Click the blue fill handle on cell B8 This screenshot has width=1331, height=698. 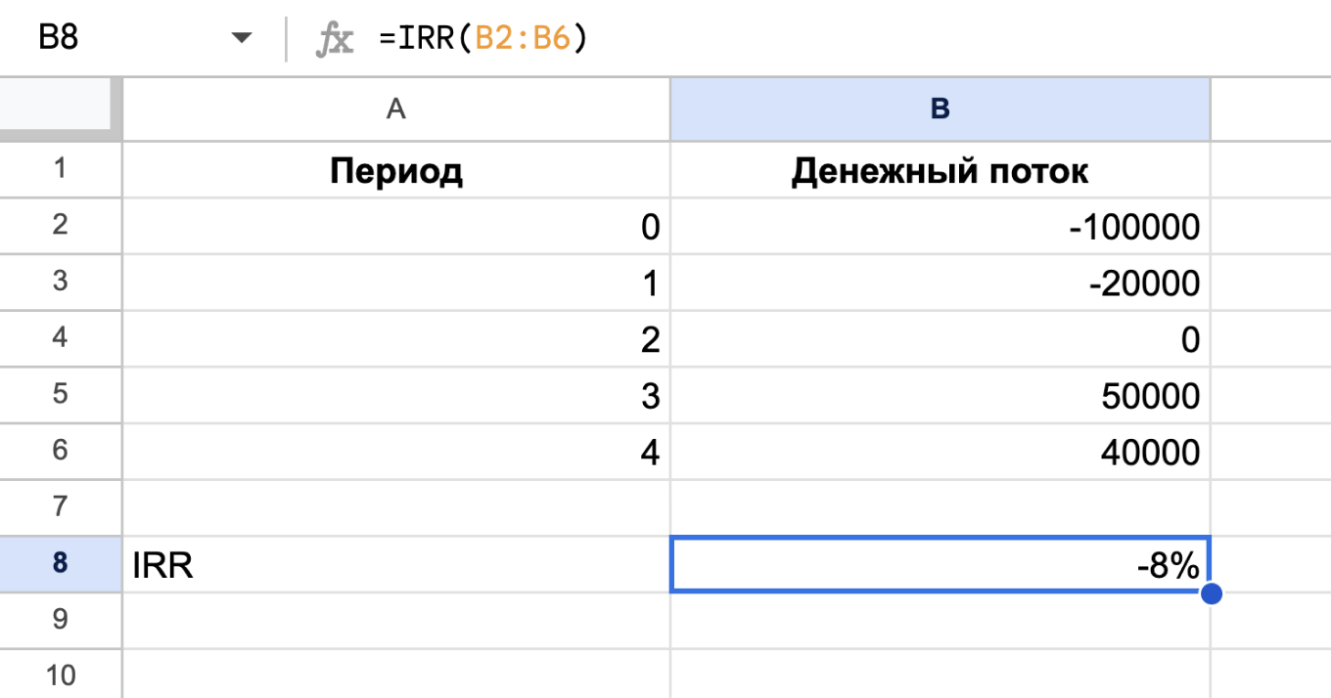(1212, 592)
